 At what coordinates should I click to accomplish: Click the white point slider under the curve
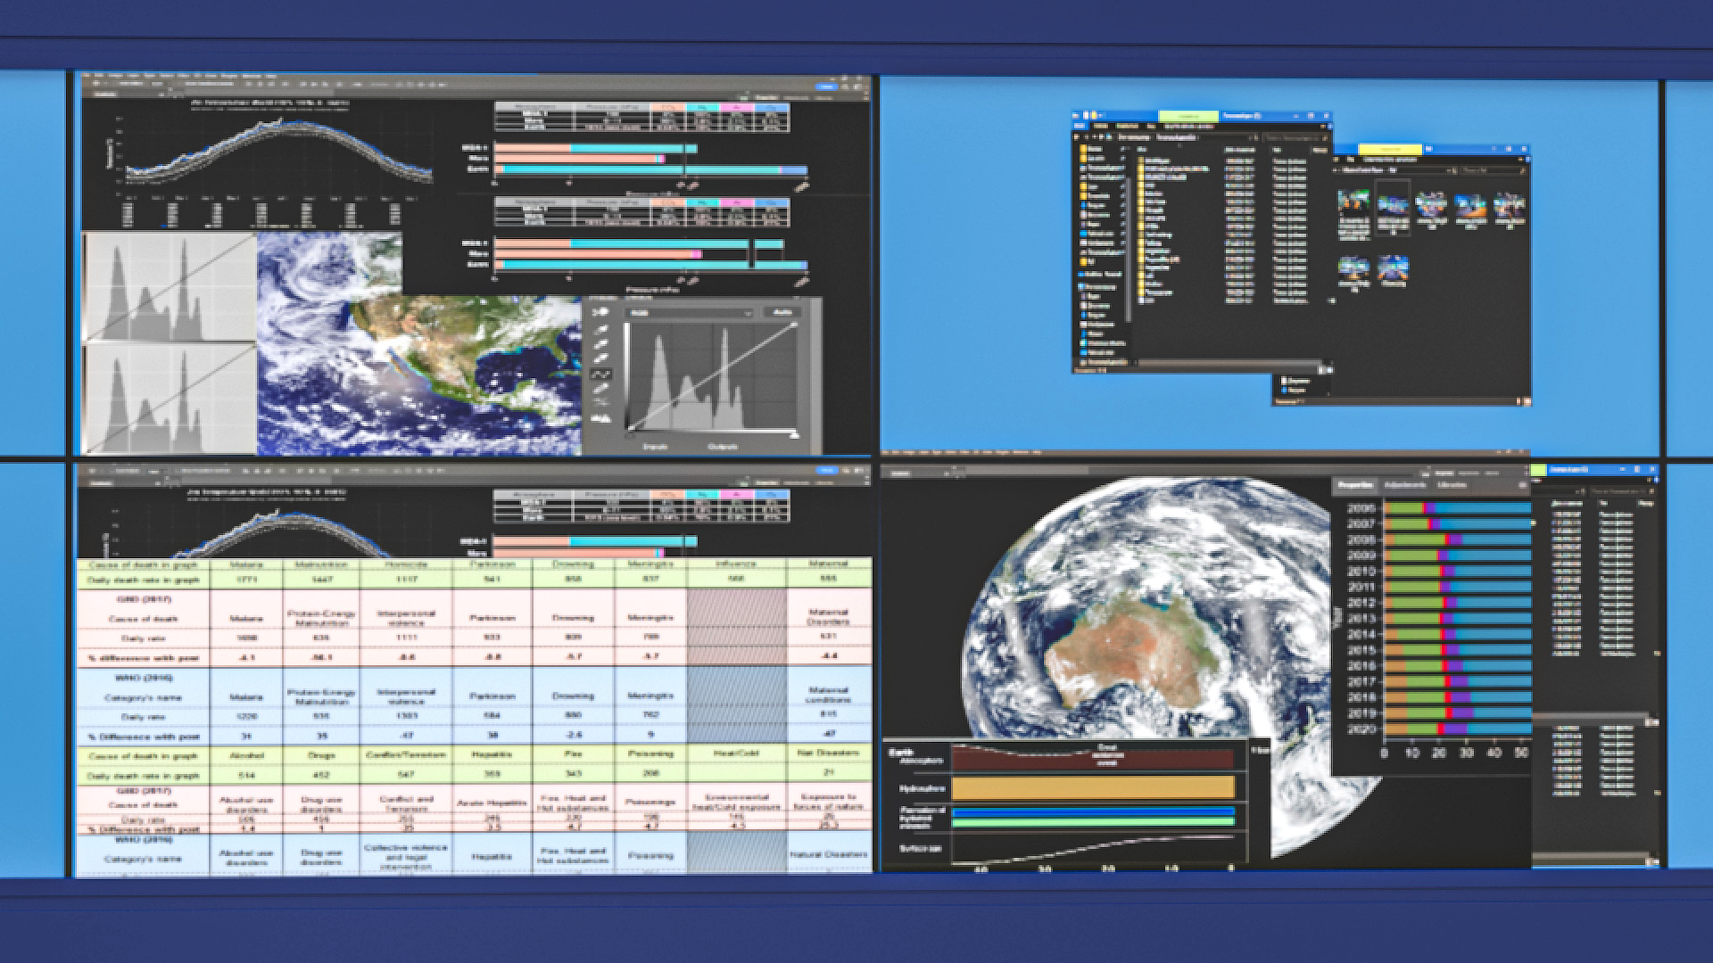794,434
